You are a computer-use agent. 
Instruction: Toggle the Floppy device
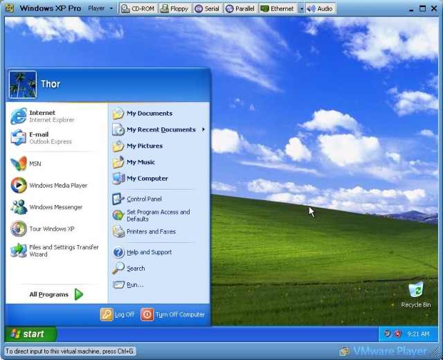point(174,9)
